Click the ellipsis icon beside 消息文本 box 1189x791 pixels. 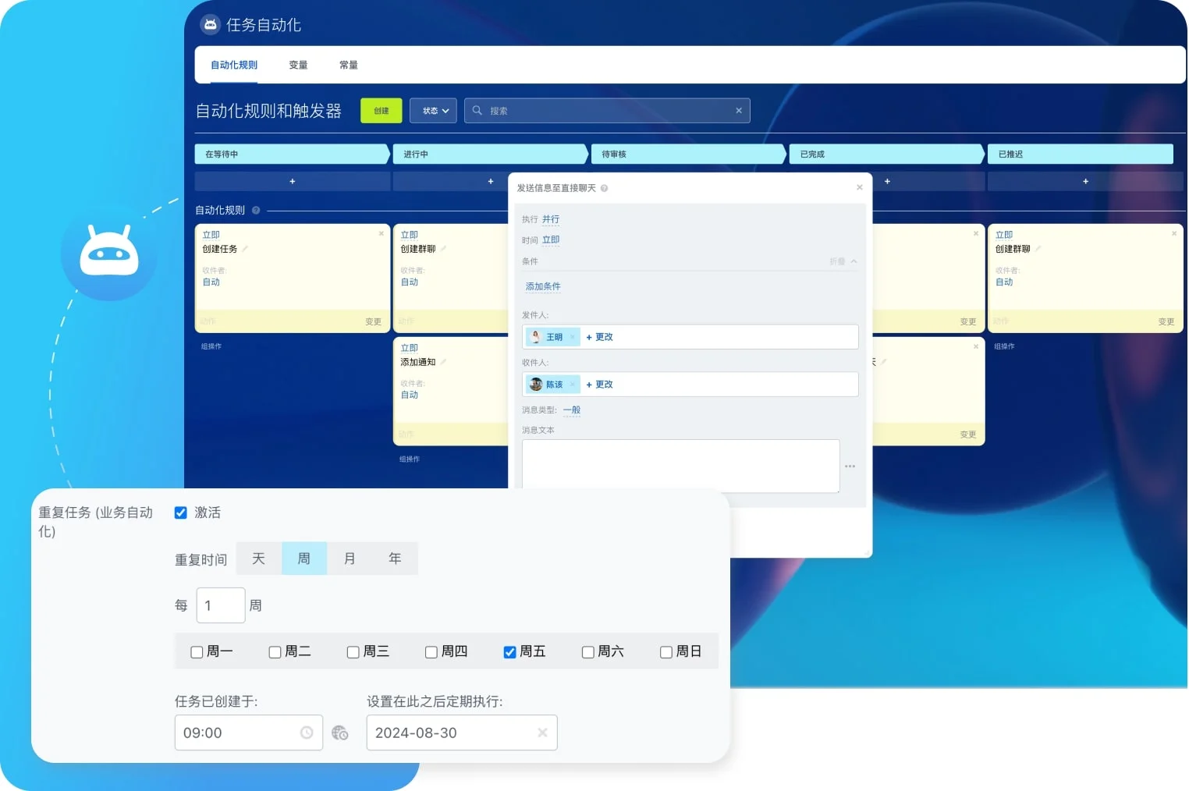click(x=850, y=466)
